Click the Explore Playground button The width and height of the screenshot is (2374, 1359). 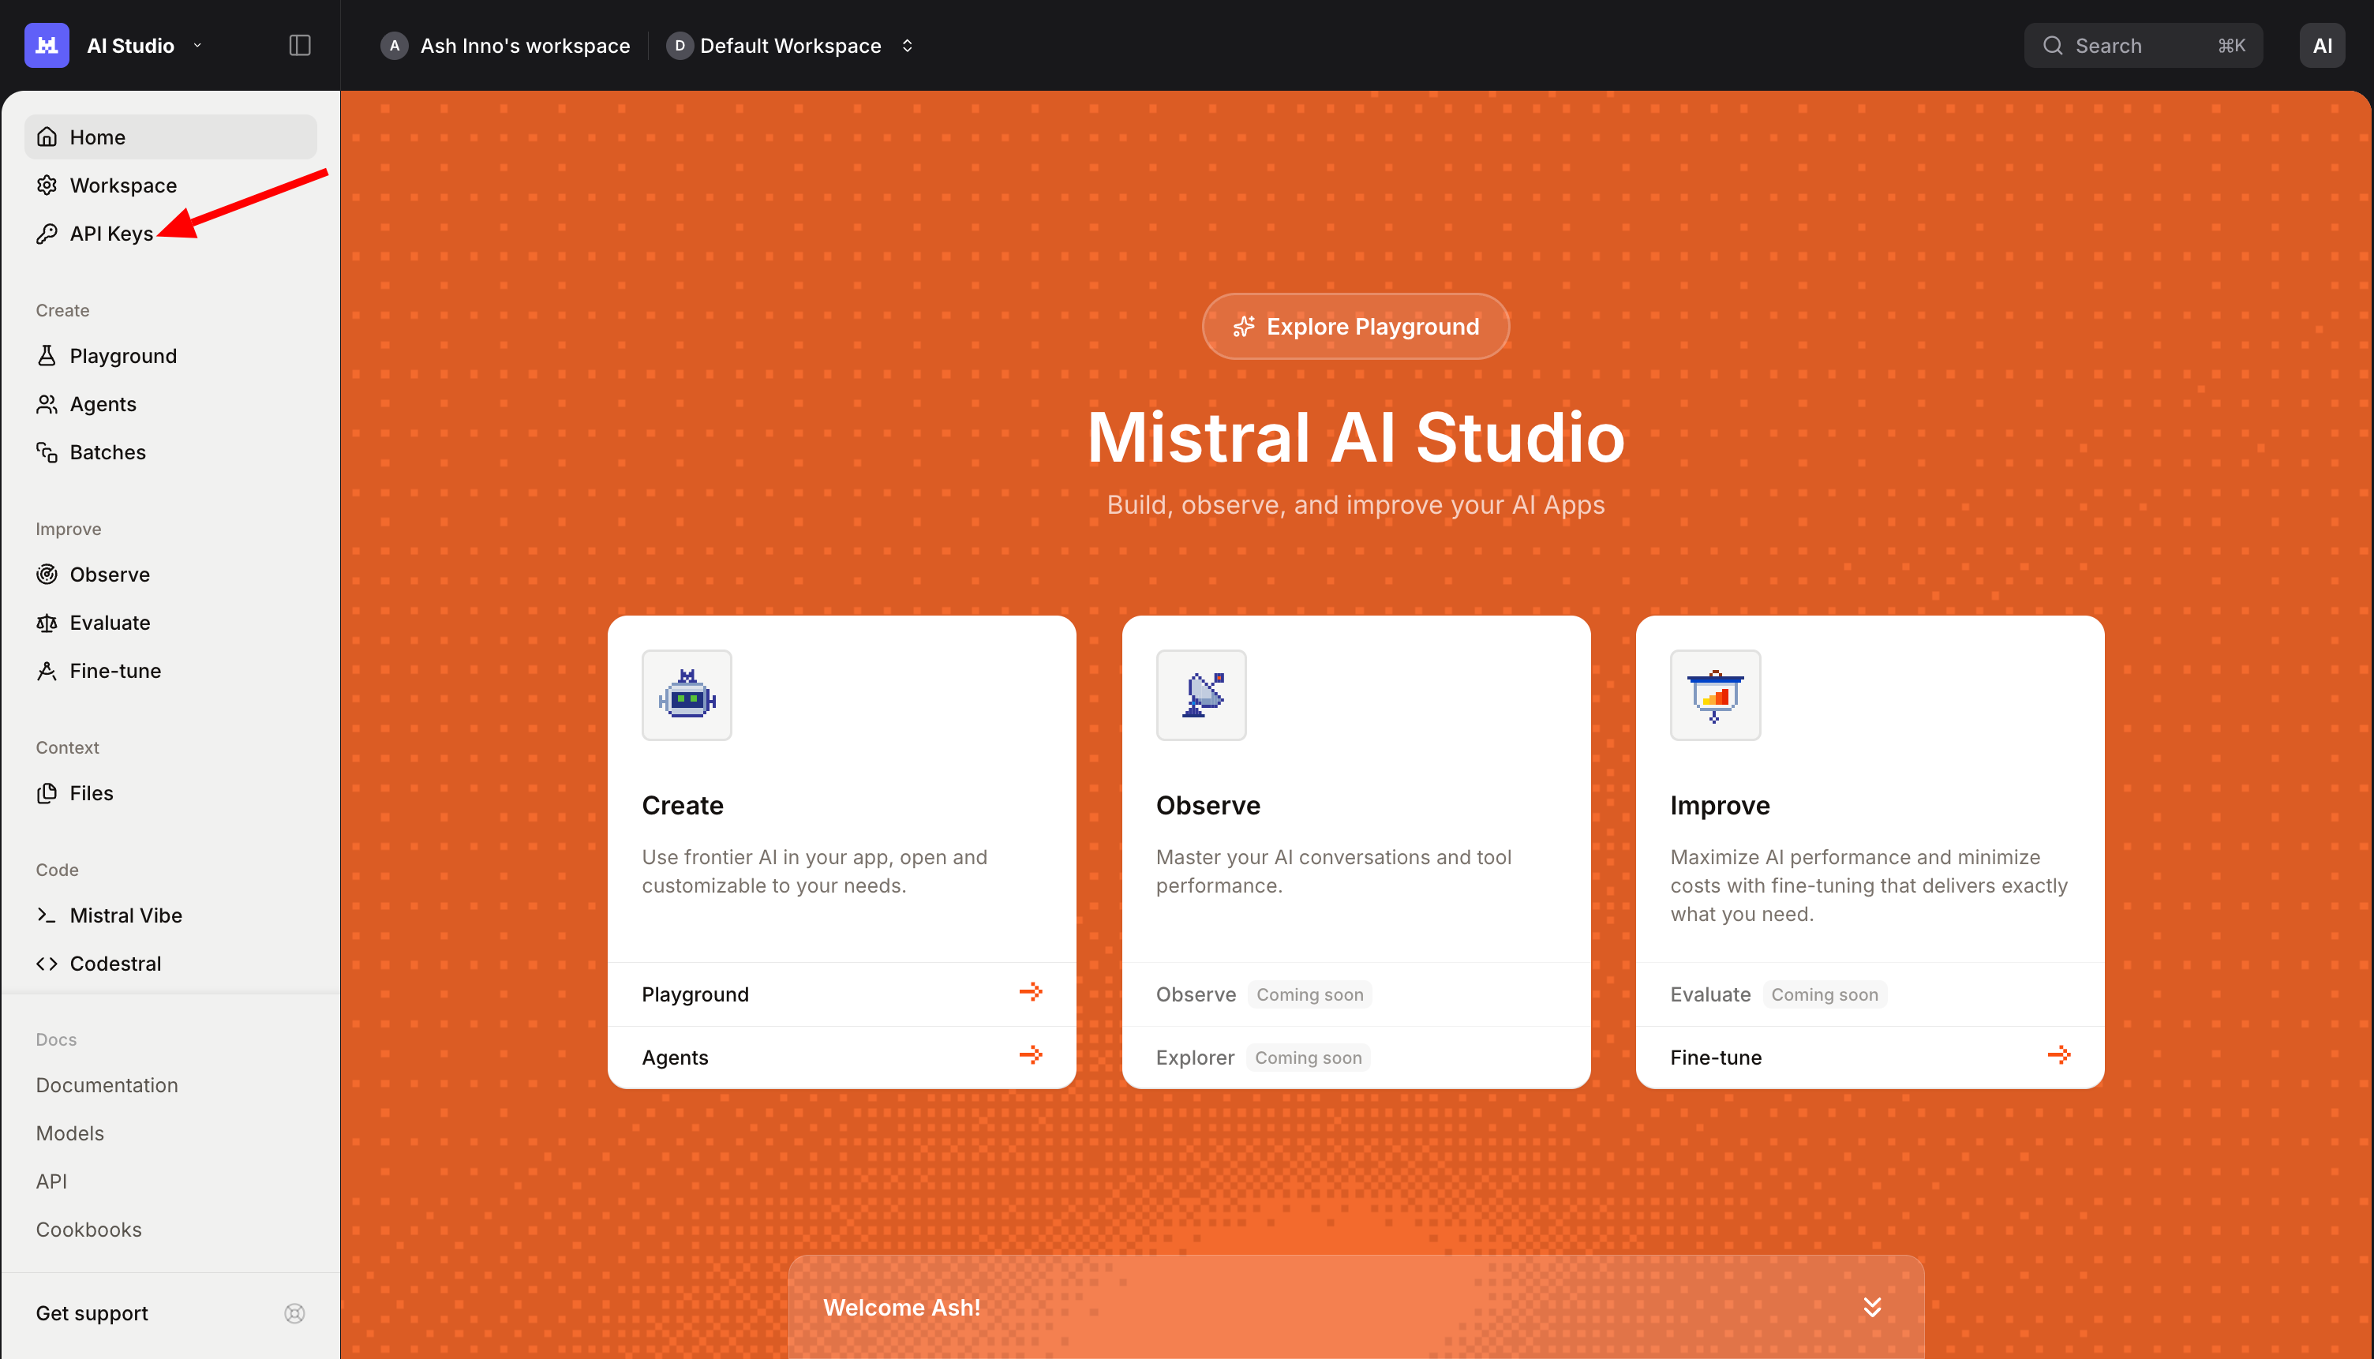tap(1355, 326)
